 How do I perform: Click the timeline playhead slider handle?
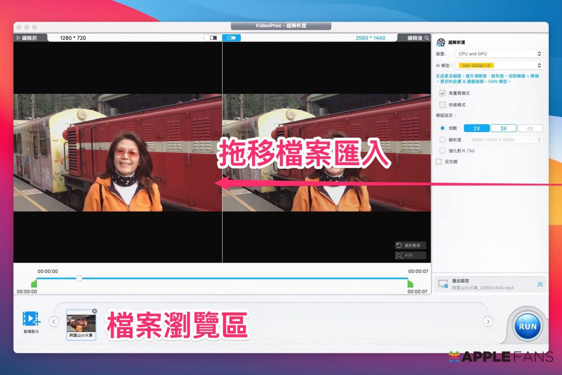(x=79, y=278)
